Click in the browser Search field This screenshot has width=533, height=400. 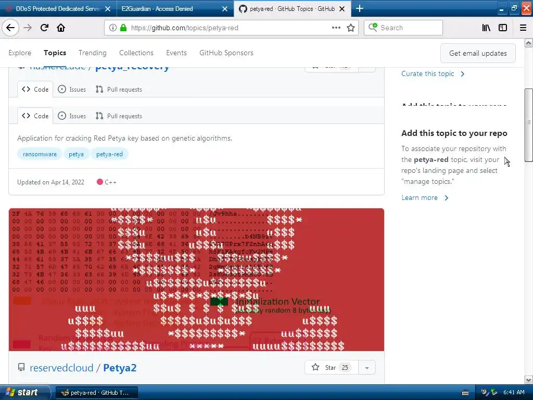tap(403, 28)
